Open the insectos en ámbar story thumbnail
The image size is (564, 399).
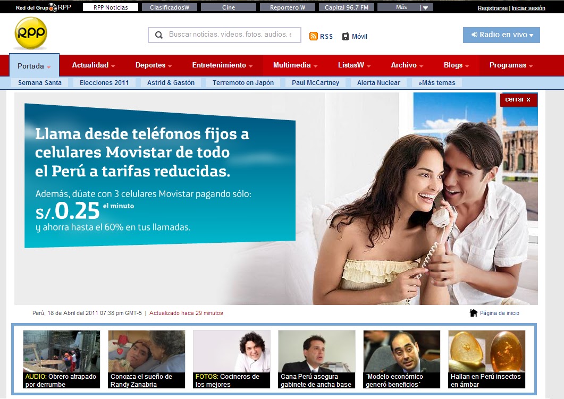point(487,351)
